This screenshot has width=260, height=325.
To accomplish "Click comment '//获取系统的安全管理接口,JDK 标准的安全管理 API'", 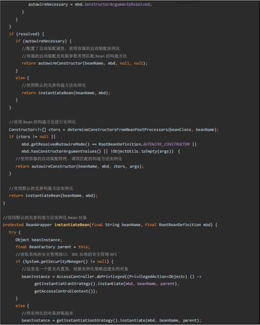I will click(x=66, y=254).
